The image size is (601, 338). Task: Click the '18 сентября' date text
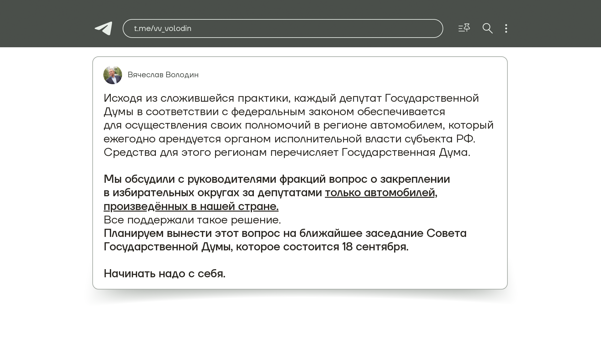point(375,247)
